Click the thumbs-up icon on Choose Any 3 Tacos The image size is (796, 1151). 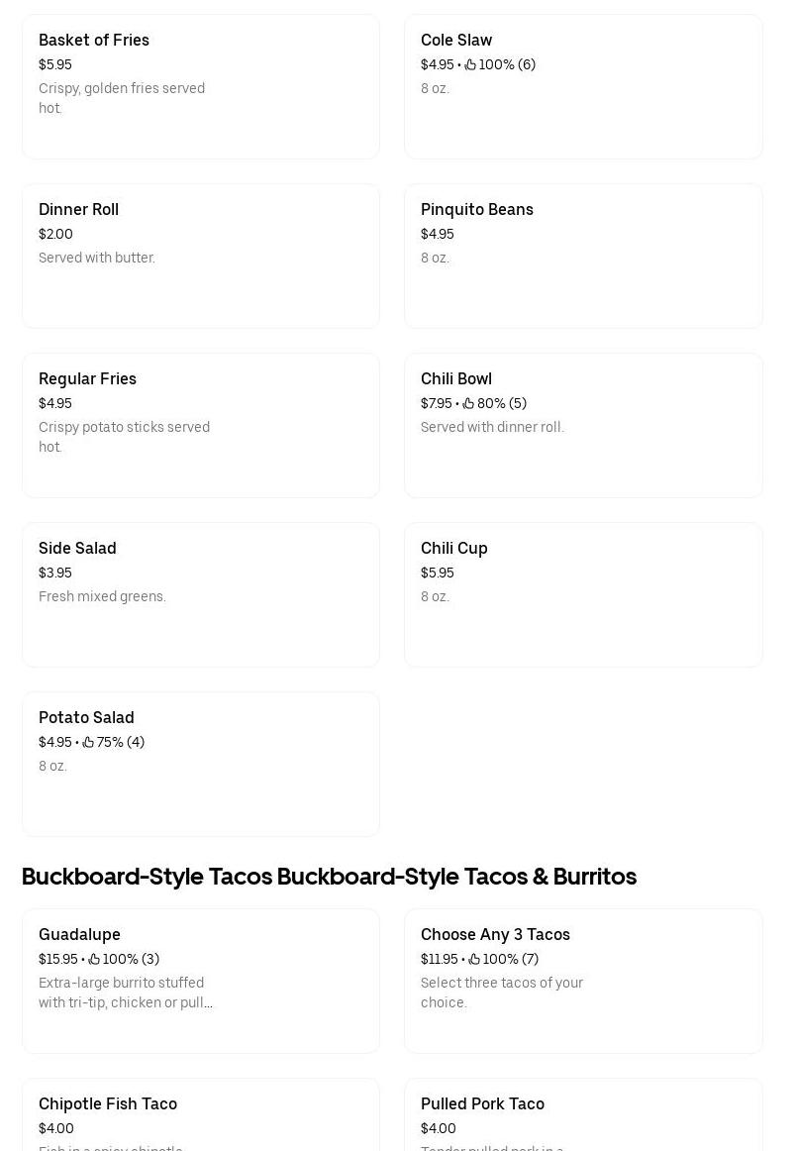tap(475, 959)
